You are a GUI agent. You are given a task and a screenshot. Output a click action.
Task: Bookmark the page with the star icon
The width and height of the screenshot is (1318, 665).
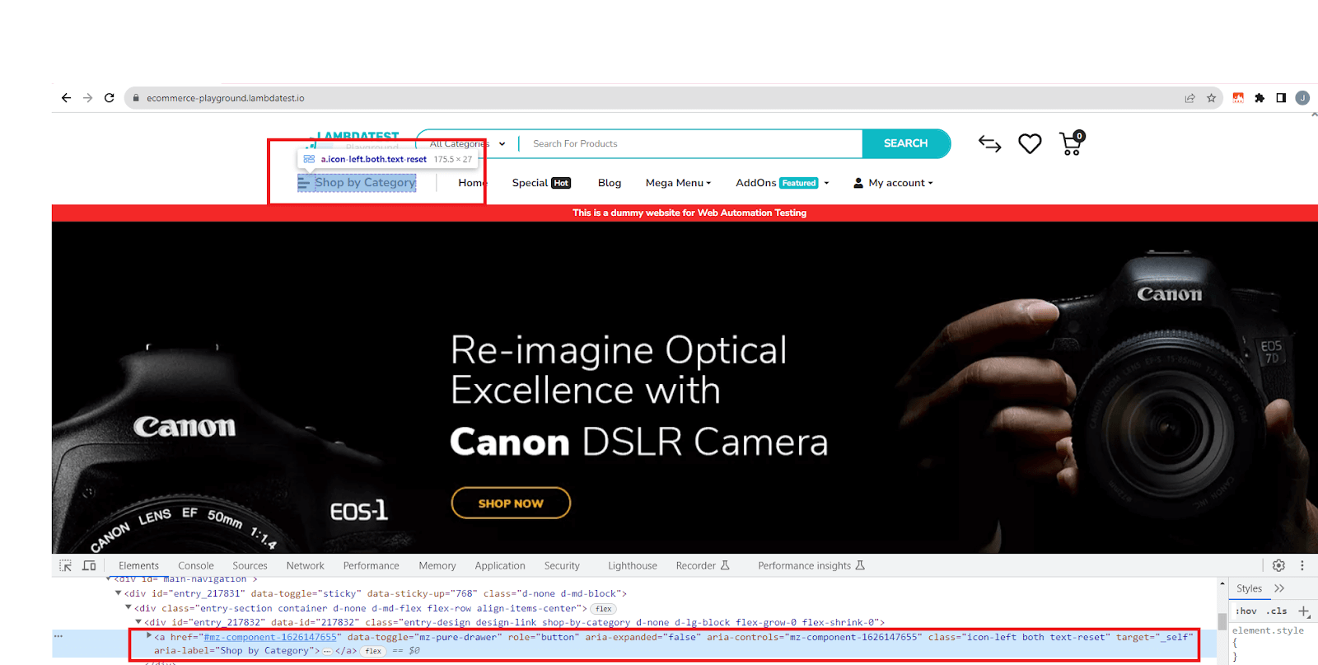pos(1211,98)
